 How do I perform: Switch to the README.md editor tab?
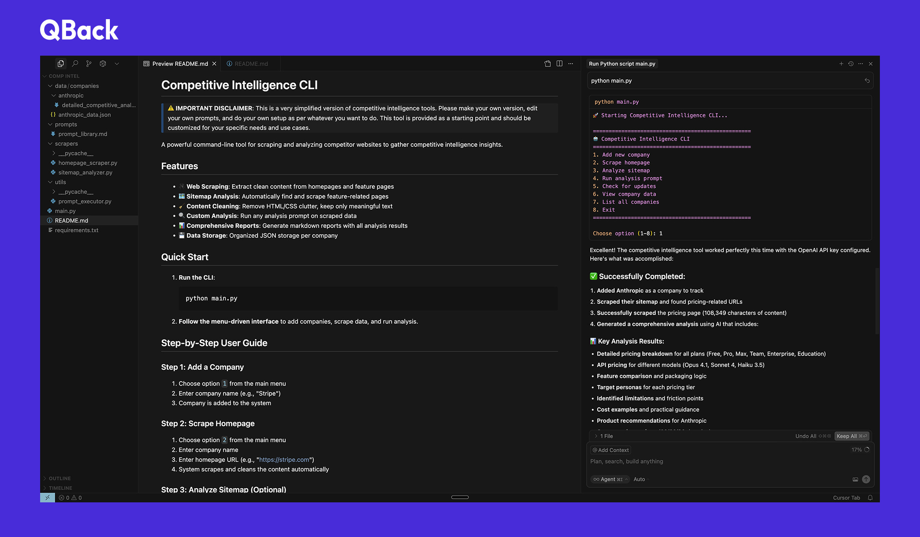point(250,64)
